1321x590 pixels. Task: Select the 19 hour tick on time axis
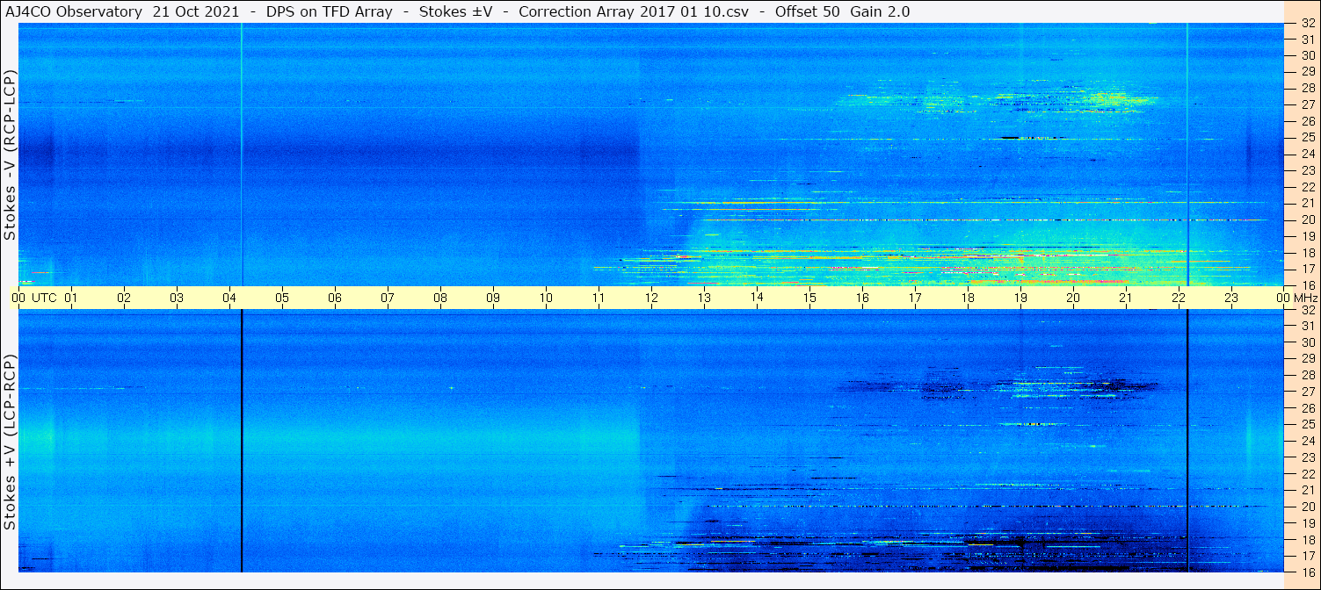(x=1020, y=299)
